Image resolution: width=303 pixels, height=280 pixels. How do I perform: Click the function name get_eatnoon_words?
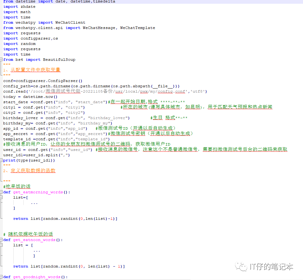[x=34, y=240]
